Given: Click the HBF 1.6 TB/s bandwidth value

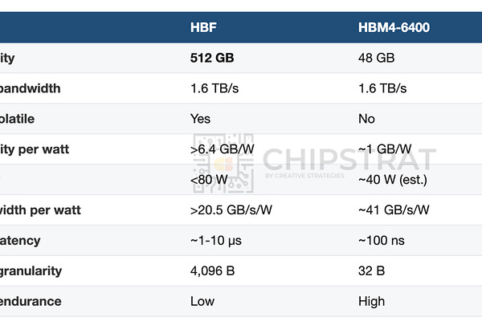Looking at the screenshot, I should pos(214,88).
